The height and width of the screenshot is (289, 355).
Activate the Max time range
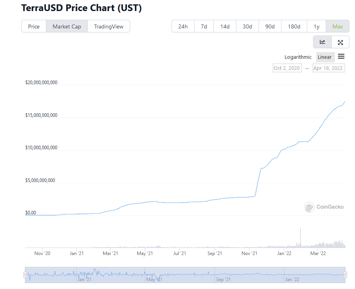338,26
